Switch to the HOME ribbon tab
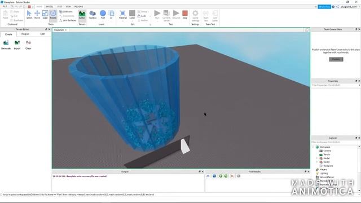The width and height of the screenshot is (361, 203). 39,7
